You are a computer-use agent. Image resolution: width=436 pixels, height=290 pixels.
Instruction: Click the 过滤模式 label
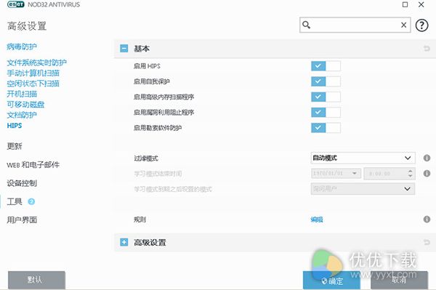146,158
